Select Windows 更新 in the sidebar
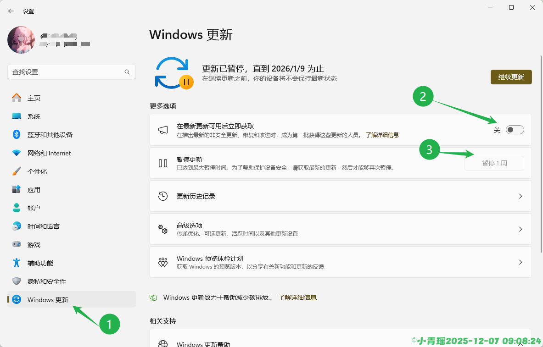This screenshot has height=347, width=543. [x=48, y=300]
